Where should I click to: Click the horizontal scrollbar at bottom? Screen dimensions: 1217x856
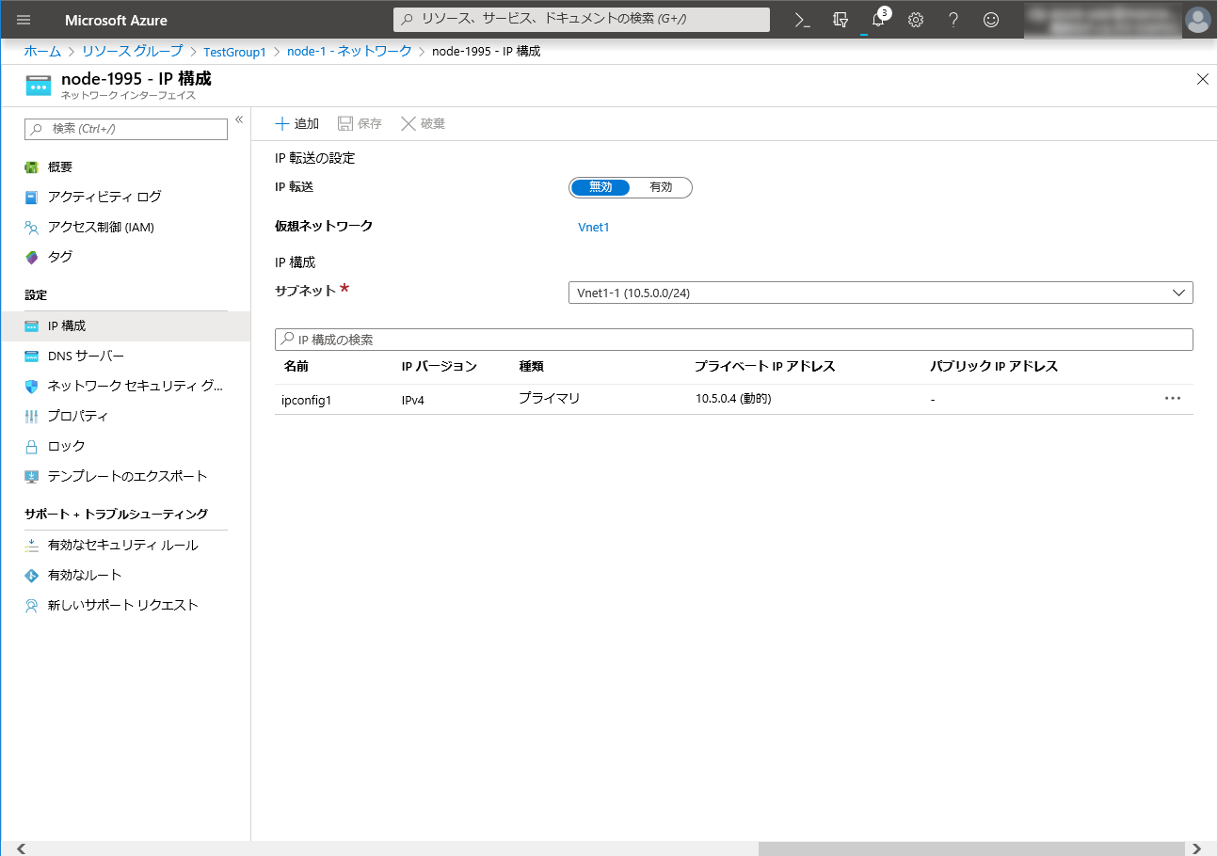[x=969, y=848]
